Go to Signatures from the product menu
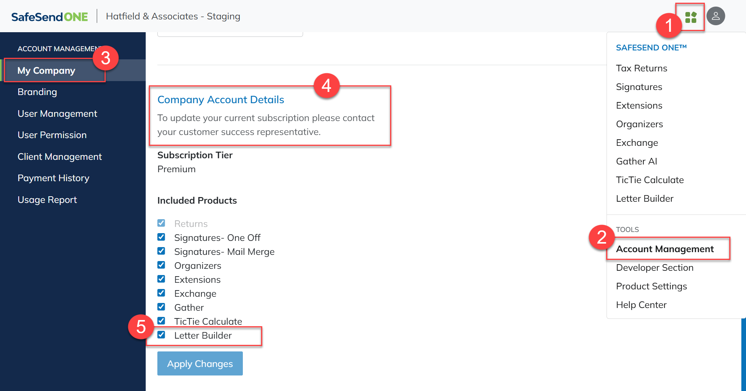 (x=639, y=87)
